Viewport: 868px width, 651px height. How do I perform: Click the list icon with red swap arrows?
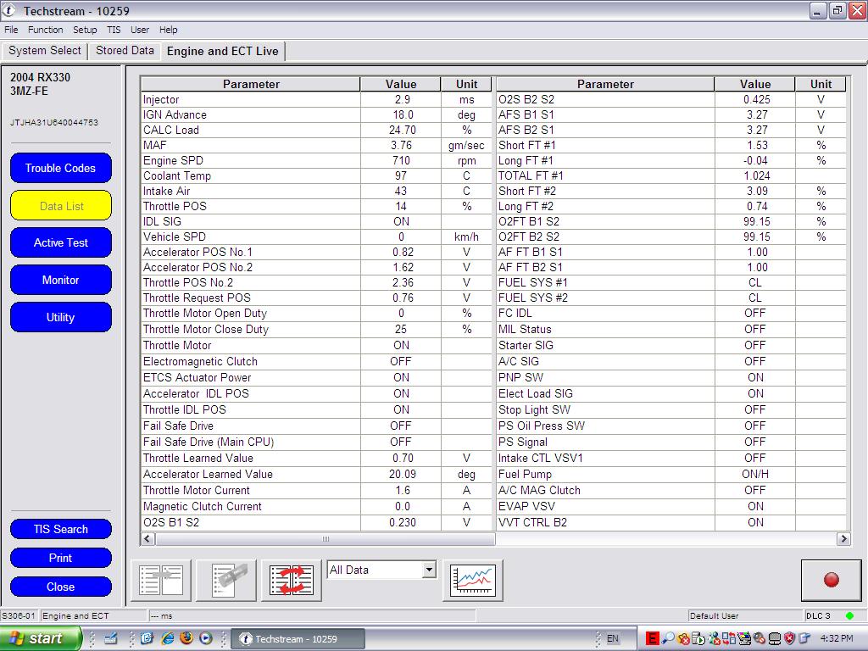point(292,580)
